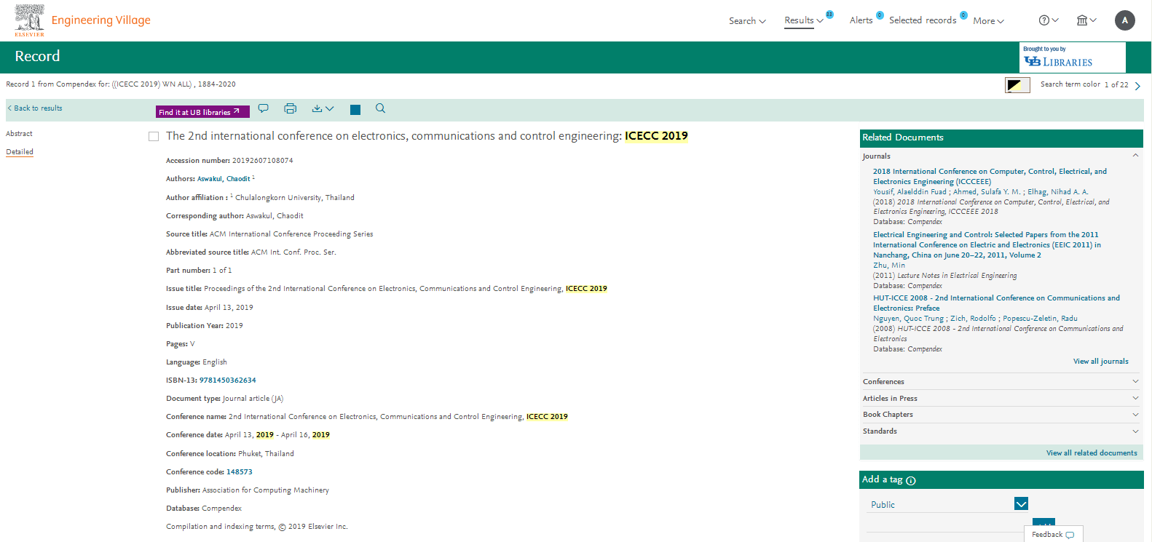
Task: Click the tag name input field
Action: pyautogui.click(x=945, y=525)
